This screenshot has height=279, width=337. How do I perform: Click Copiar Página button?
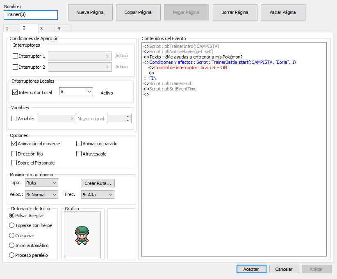138,12
